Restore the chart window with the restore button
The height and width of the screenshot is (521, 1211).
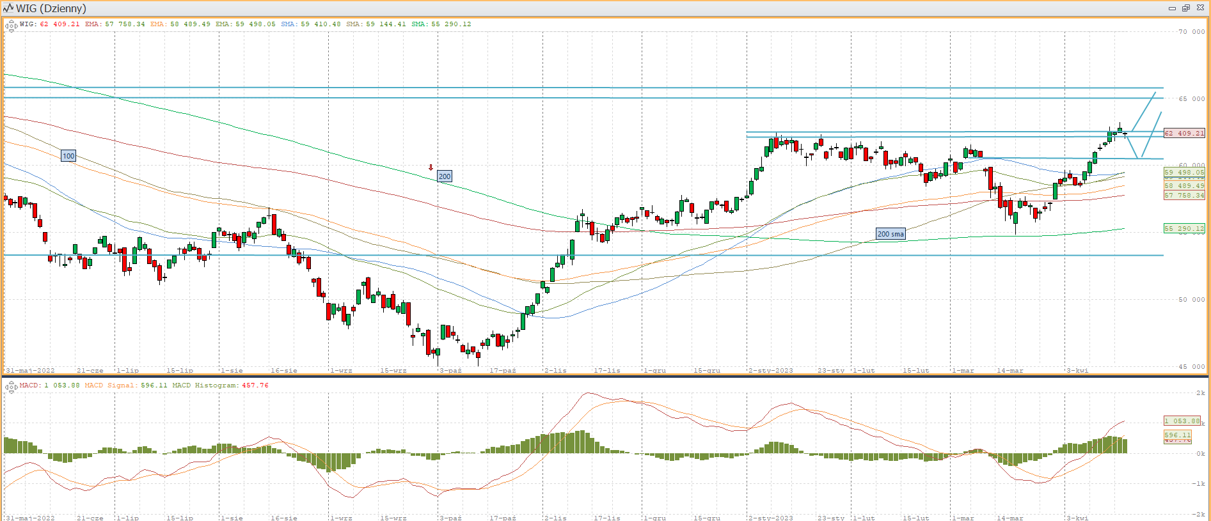[1185, 8]
